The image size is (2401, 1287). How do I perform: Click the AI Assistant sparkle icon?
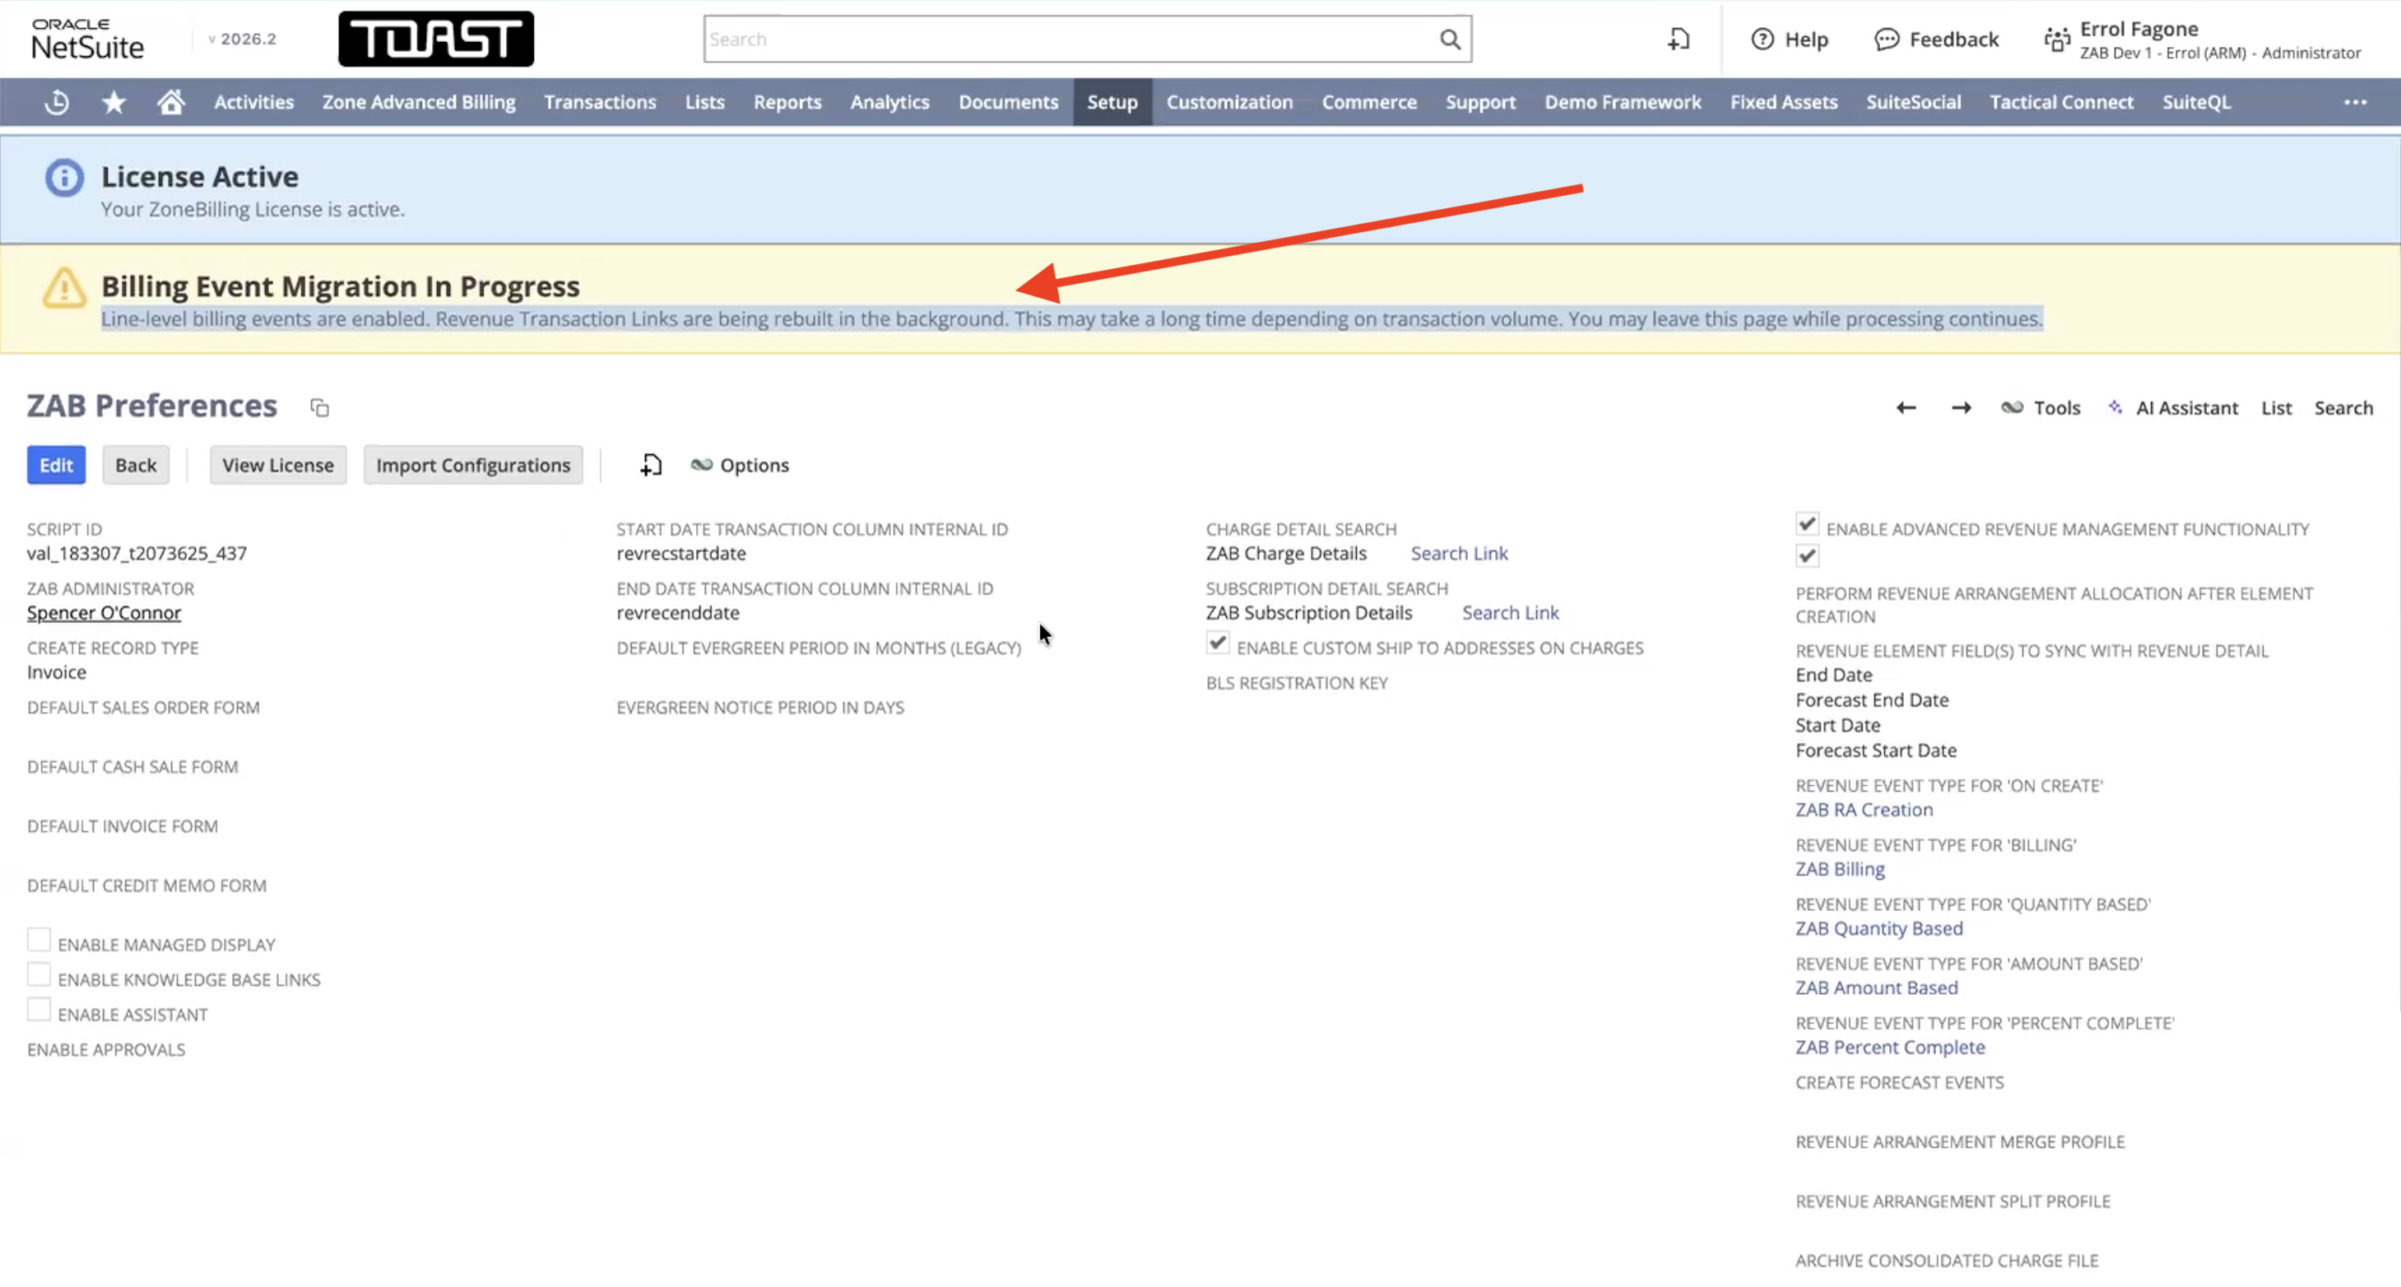[x=2115, y=407]
